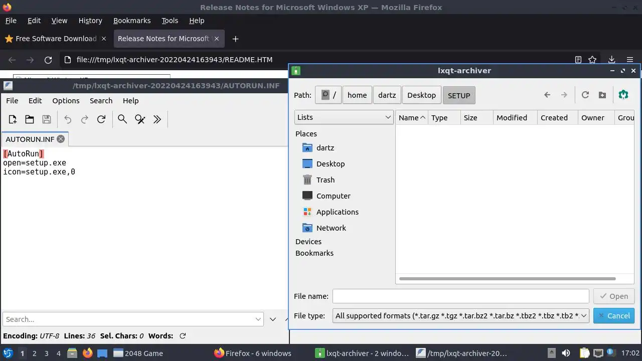Go forward in the file dialog
Viewport: 642px width, 361px height.
point(564,95)
